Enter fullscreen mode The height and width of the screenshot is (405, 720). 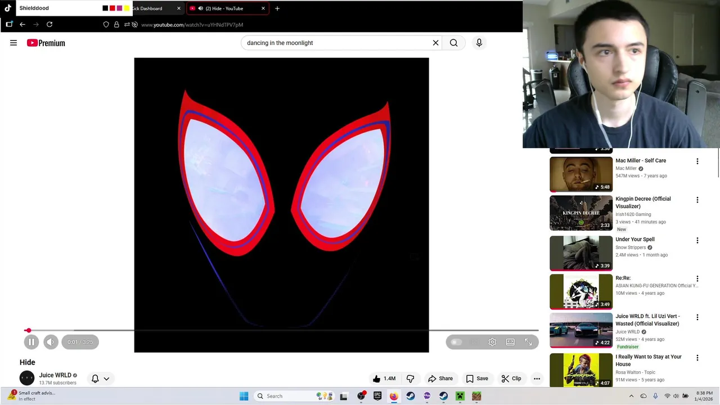(x=528, y=342)
